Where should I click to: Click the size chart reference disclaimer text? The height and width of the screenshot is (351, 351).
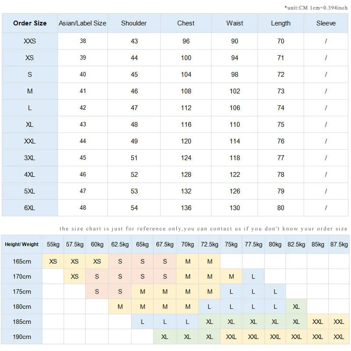pos(203,229)
